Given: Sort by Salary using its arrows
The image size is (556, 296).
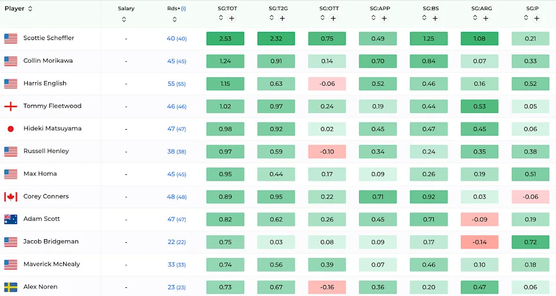Looking at the screenshot, I should 125,19.
